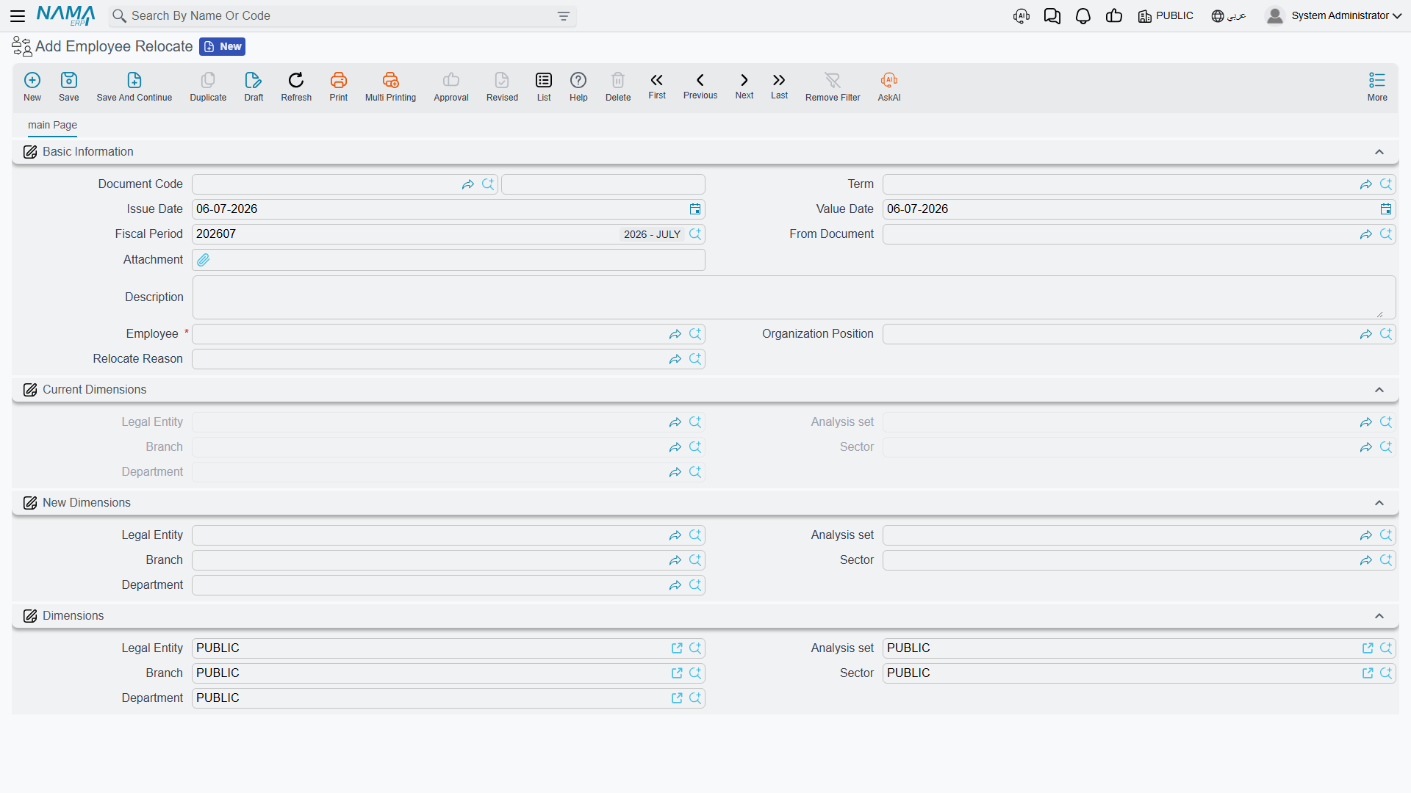Open search filter options
The image size is (1411, 793).
[564, 16]
